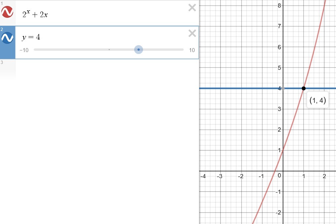The width and height of the screenshot is (336, 224).
Task: Edit the slider maximum value 10
Action: click(192, 50)
